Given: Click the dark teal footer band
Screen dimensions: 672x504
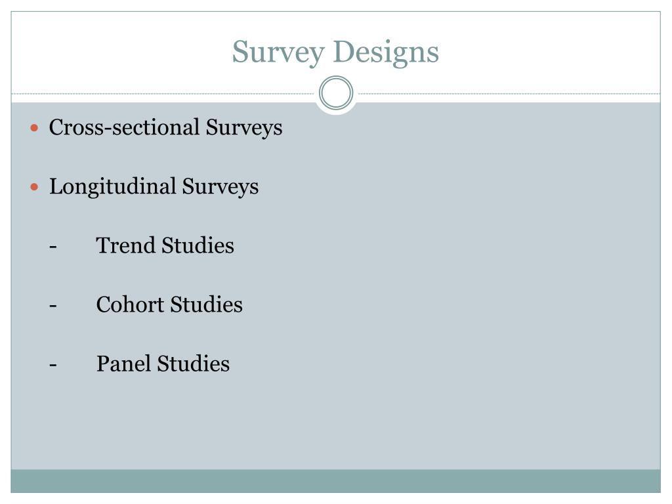Looking at the screenshot, I should pyautogui.click(x=335, y=481).
